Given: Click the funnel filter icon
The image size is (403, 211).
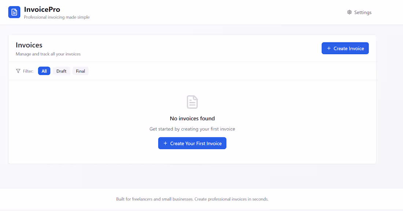Looking at the screenshot, I should click(18, 71).
